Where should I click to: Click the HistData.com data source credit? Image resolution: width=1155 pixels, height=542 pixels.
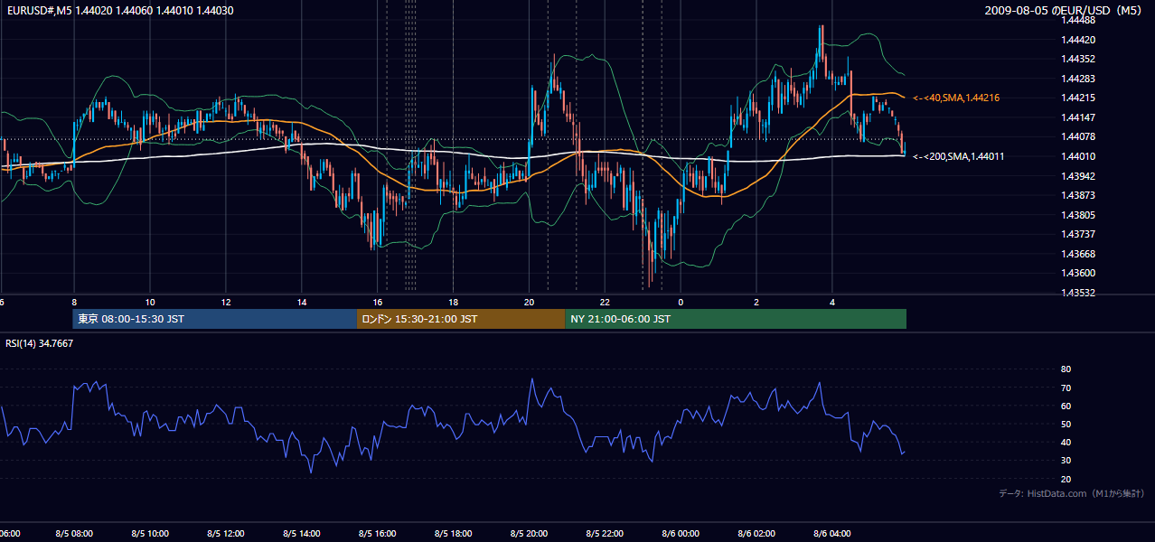1072,493
